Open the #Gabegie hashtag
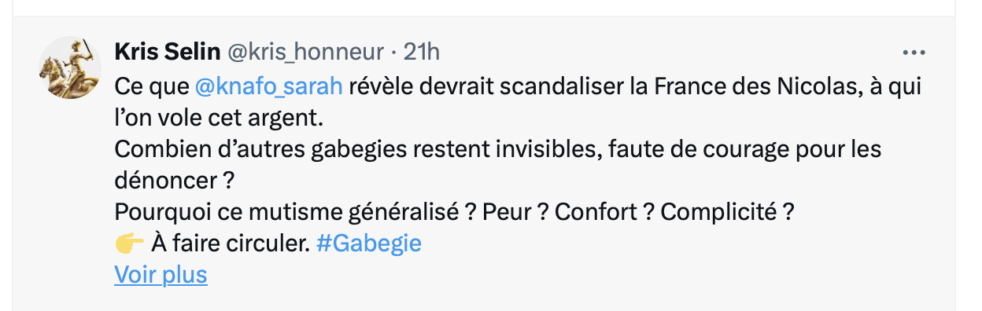Image resolution: width=982 pixels, height=311 pixels. click(x=368, y=243)
